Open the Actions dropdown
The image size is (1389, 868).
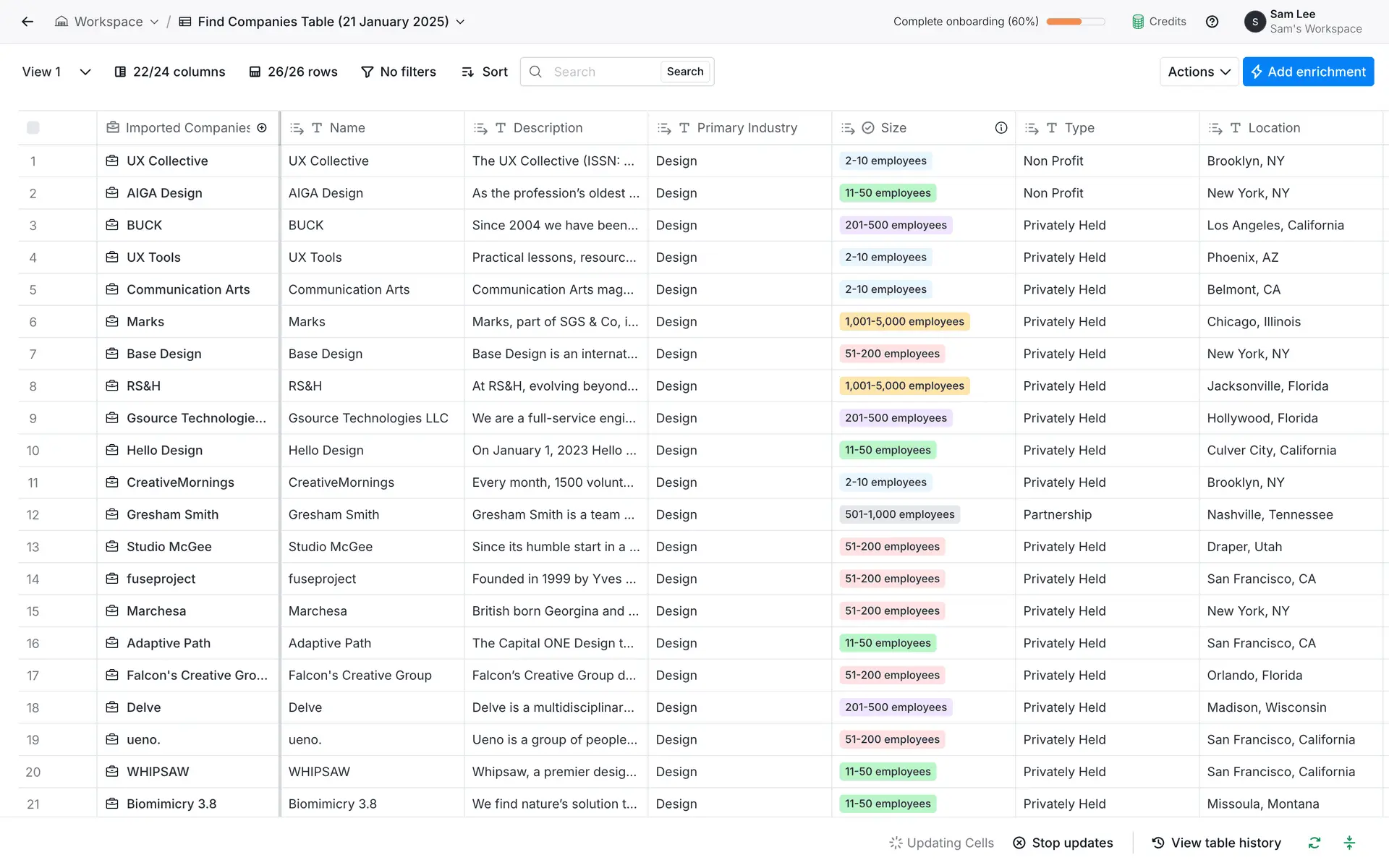pos(1199,72)
